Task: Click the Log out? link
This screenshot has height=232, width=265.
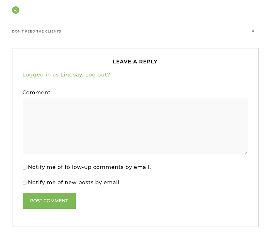Action: 97,75
